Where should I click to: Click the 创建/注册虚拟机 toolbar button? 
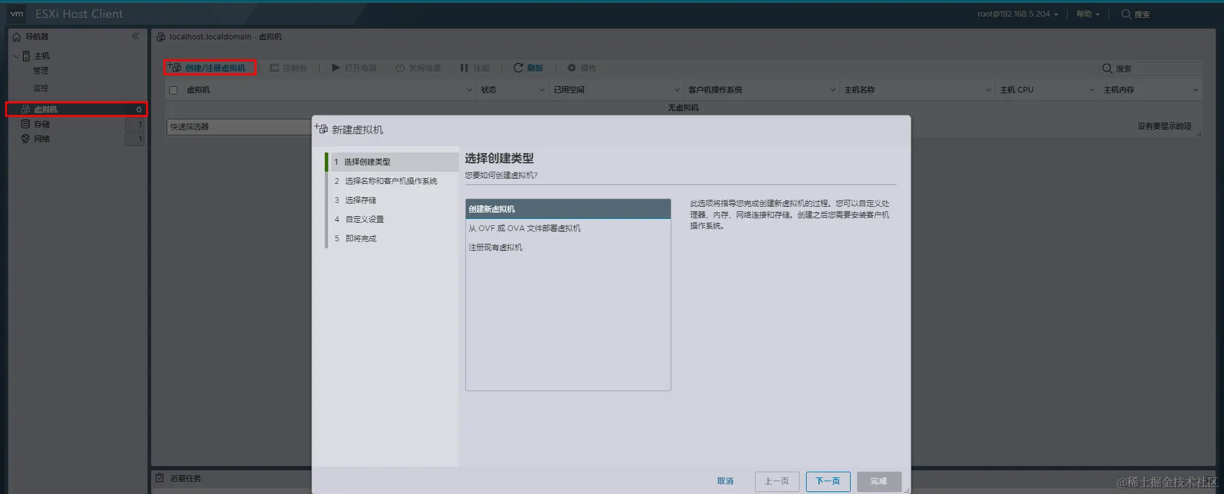[x=210, y=68]
